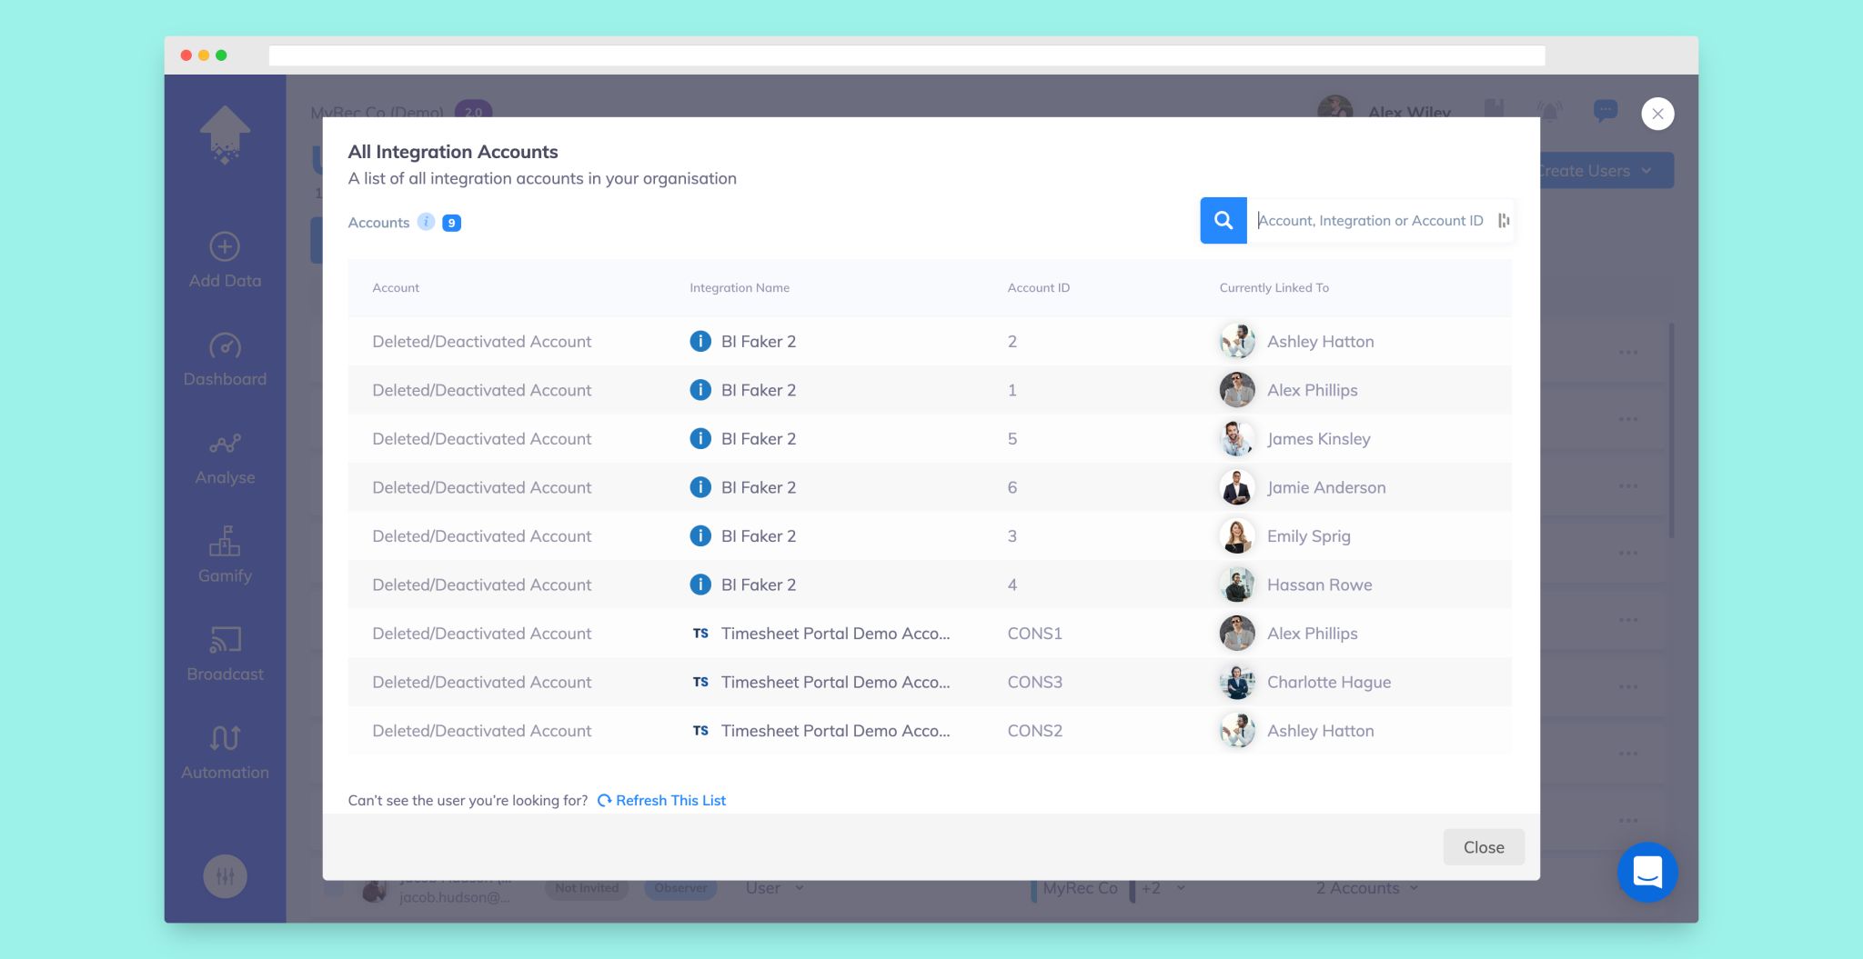Click the blue search magnifier button

pyautogui.click(x=1223, y=221)
